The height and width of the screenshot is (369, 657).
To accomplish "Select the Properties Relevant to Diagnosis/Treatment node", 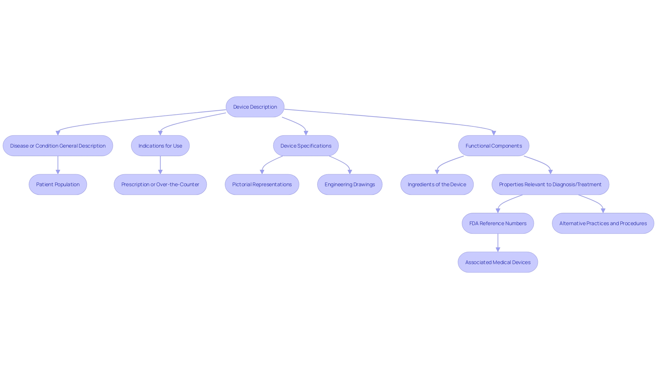I will pos(551,184).
